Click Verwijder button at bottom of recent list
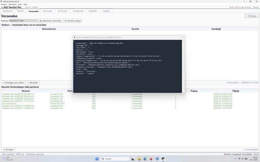The width and height of the screenshot is (260, 162). pos(8,149)
